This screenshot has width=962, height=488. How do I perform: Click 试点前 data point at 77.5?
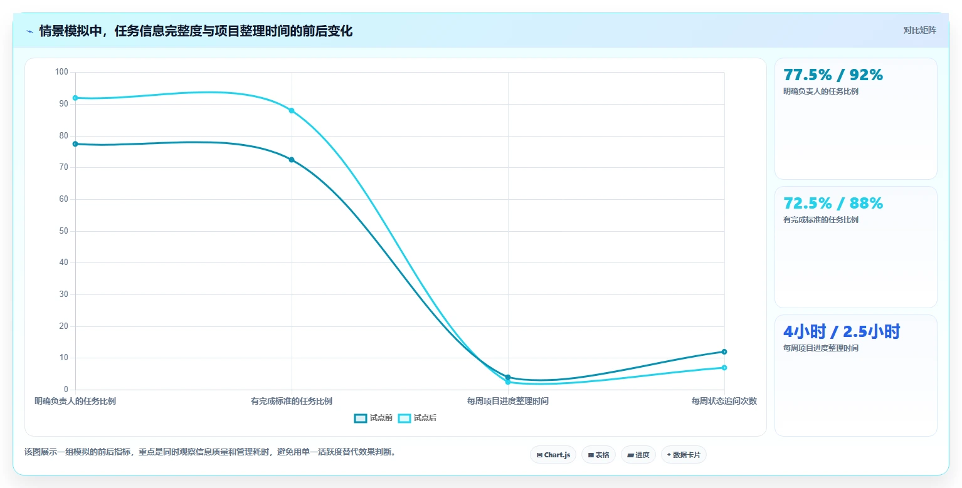pos(75,144)
